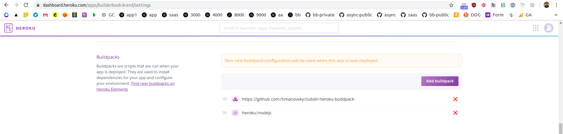Open the 0.89 speed gauge extension
The image size is (563, 134).
[464, 6]
